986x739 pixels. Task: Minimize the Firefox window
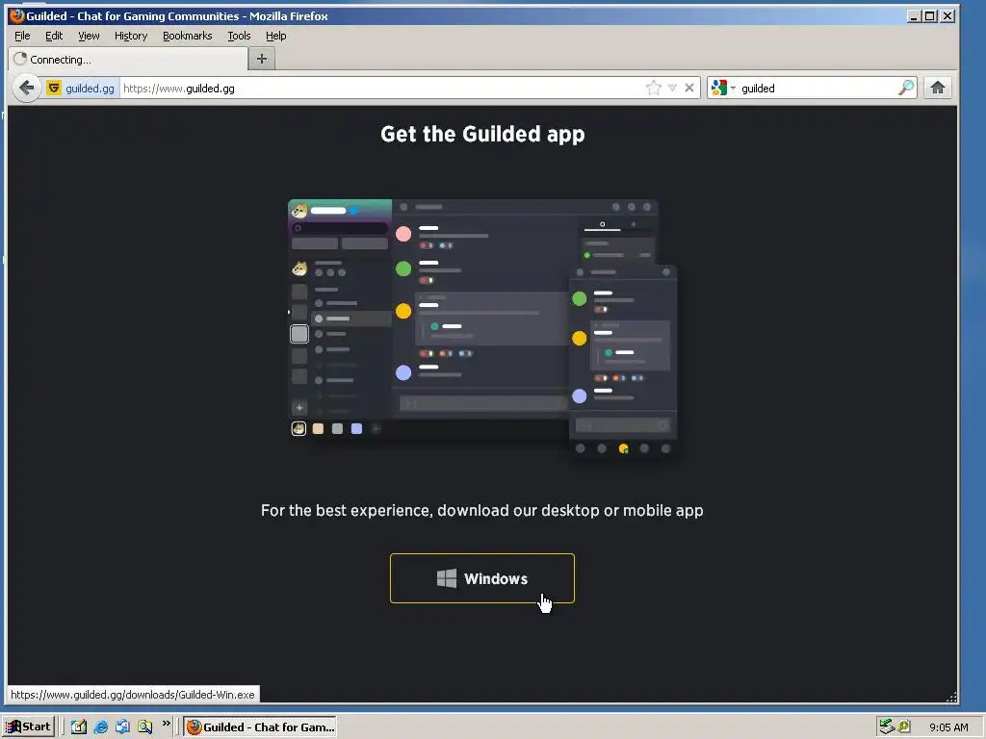tap(915, 16)
